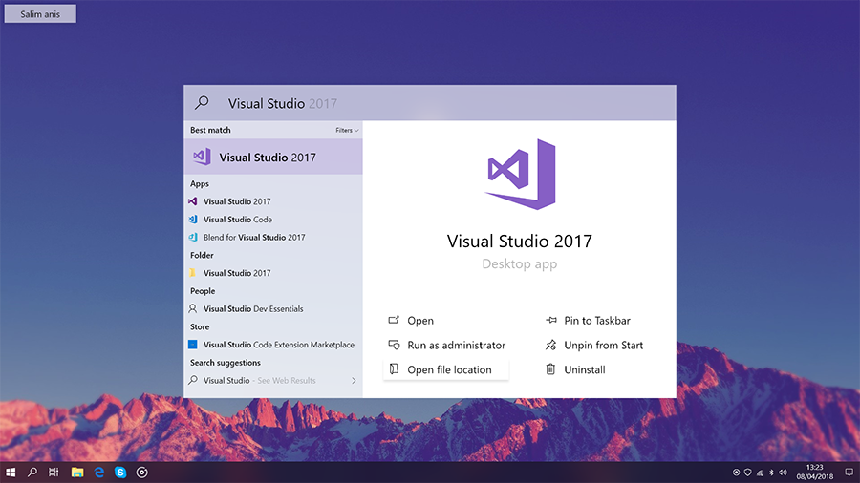Click the Desktop app label
The image size is (860, 483).
[520, 264]
